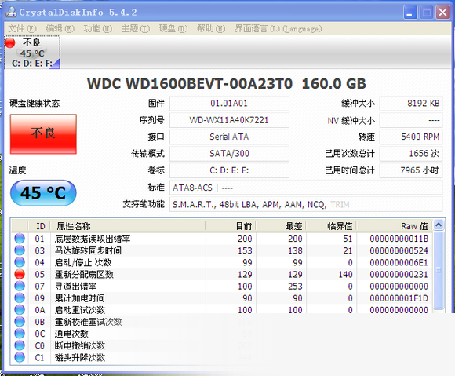Select the 启动/停止 次数 row
This screenshot has height=376, width=455.
[222, 262]
